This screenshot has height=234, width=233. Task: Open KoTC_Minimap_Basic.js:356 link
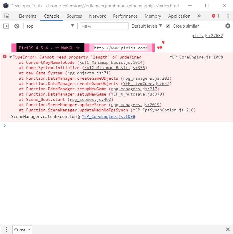(x=114, y=68)
